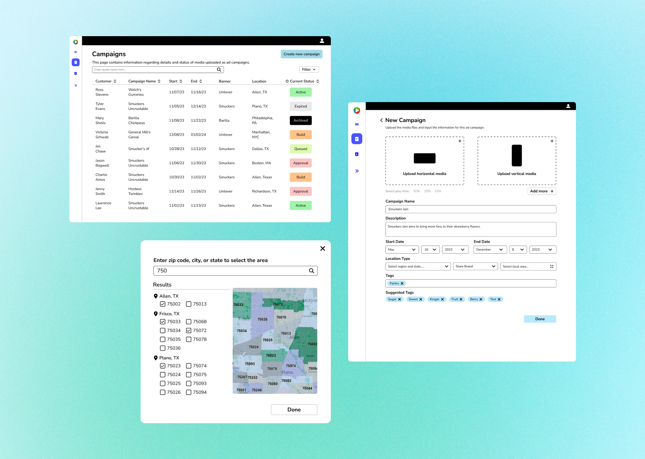Screen dimensions: 645x459
Task: Sort by Customer column arrows
Action: point(115,81)
